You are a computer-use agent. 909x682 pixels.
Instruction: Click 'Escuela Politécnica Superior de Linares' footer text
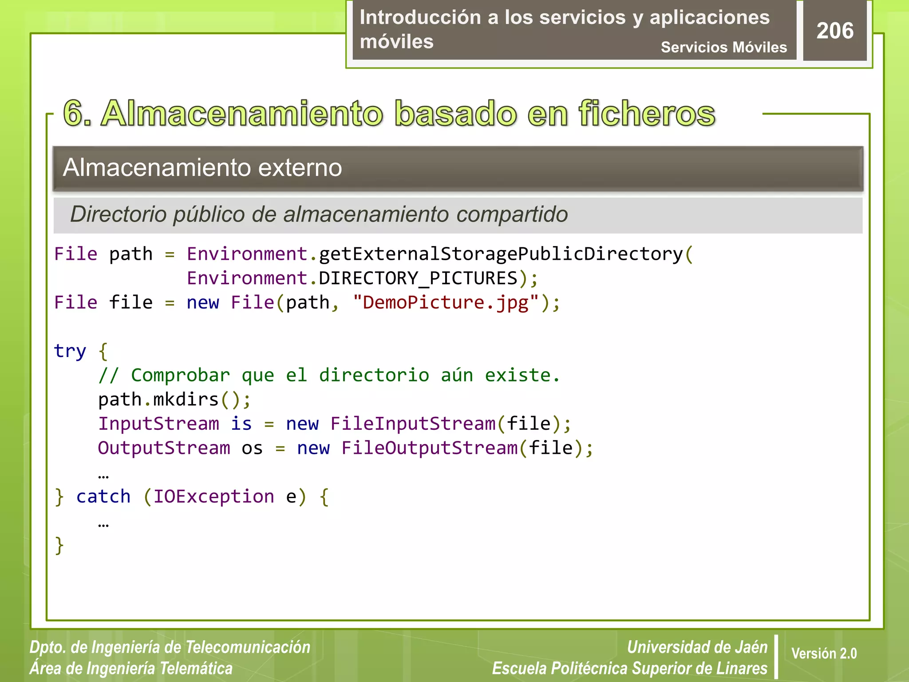(630, 668)
